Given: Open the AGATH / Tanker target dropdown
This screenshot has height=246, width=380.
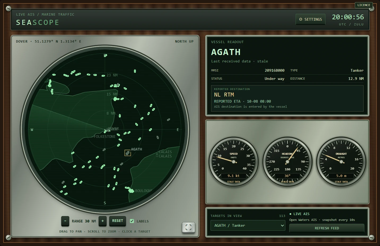Looking at the screenshot, I should pos(248,225).
